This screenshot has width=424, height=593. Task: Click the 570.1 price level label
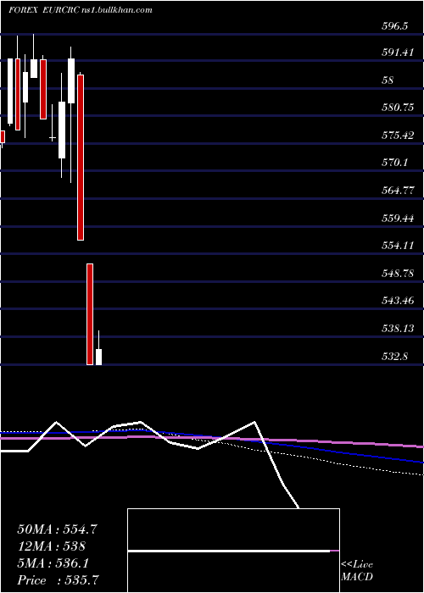(394, 163)
